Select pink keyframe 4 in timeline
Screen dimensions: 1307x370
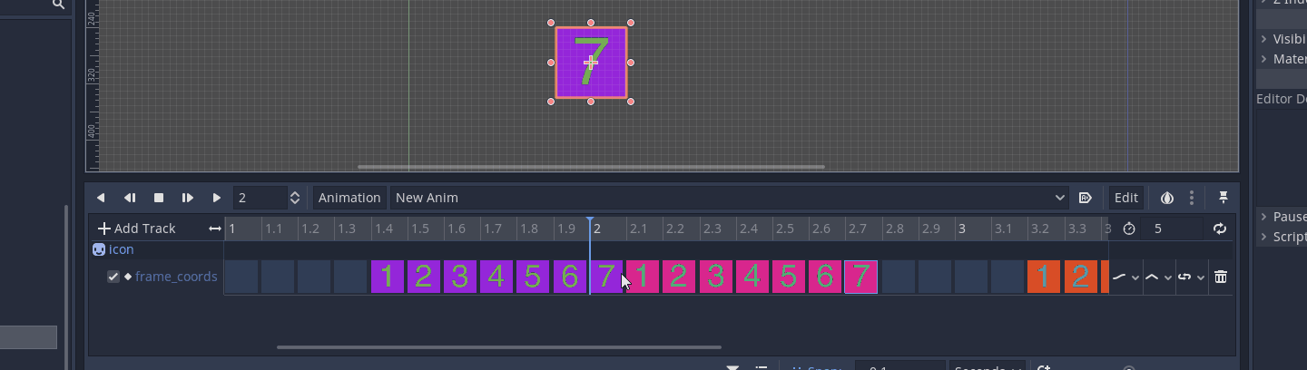click(752, 277)
